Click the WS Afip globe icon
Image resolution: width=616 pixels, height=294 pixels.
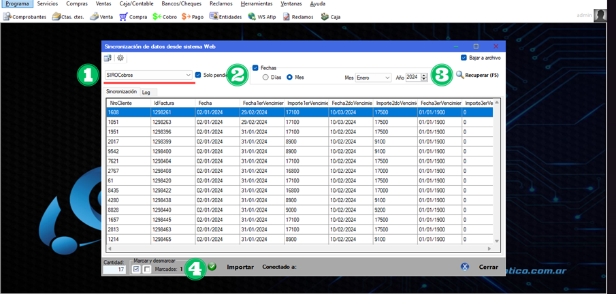(253, 17)
